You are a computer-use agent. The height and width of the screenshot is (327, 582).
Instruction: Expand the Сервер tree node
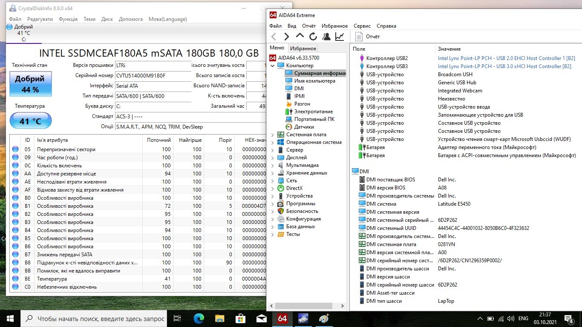point(273,150)
